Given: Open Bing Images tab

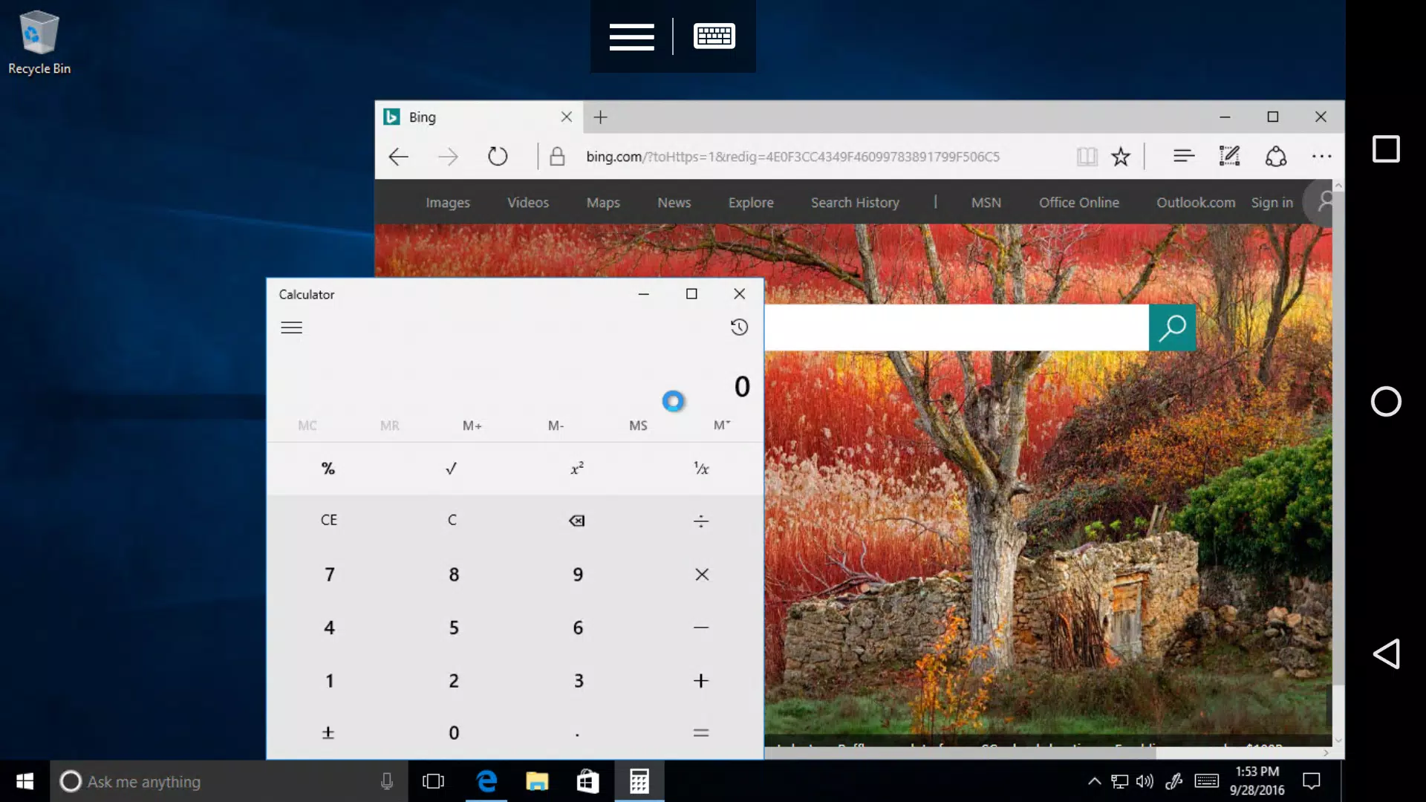Looking at the screenshot, I should (448, 202).
